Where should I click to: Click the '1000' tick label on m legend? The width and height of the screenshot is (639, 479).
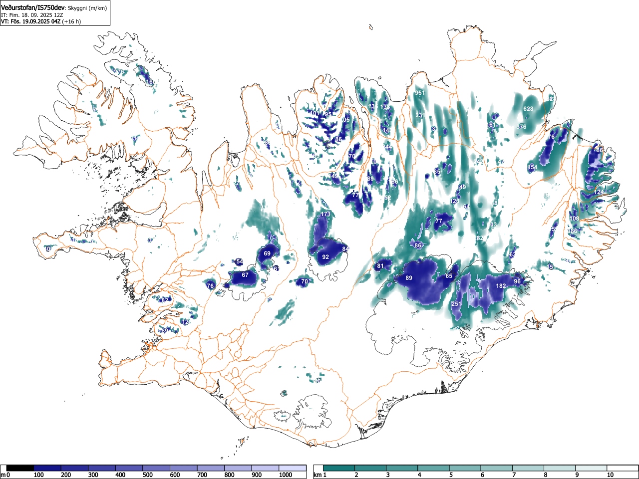[x=286, y=476]
